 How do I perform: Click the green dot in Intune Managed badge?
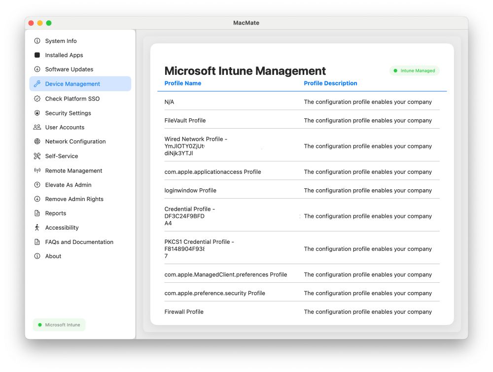point(395,70)
